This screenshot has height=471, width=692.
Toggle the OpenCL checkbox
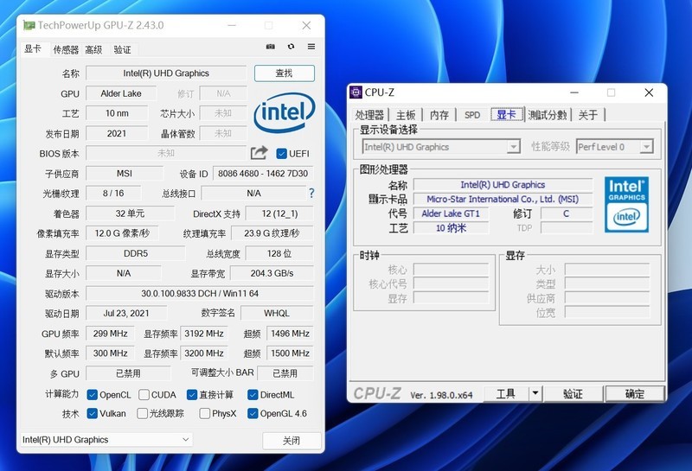click(93, 395)
